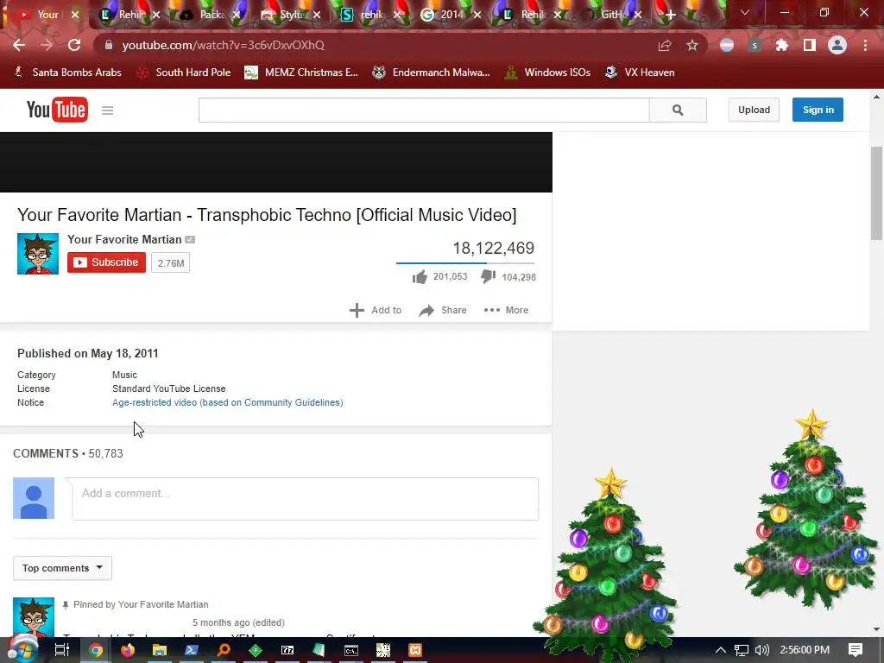Click the thumbs-up like icon
This screenshot has width=884, height=663.
(x=420, y=277)
